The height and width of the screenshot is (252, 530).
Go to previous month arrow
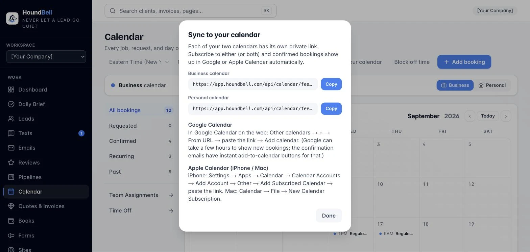tap(470, 116)
